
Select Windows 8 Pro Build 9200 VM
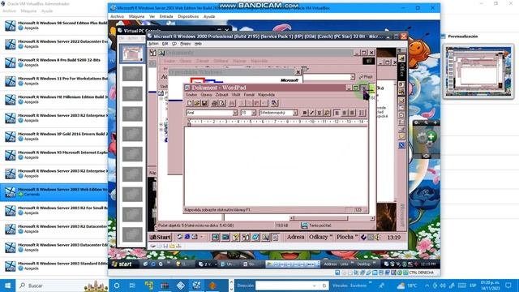pos(54,62)
